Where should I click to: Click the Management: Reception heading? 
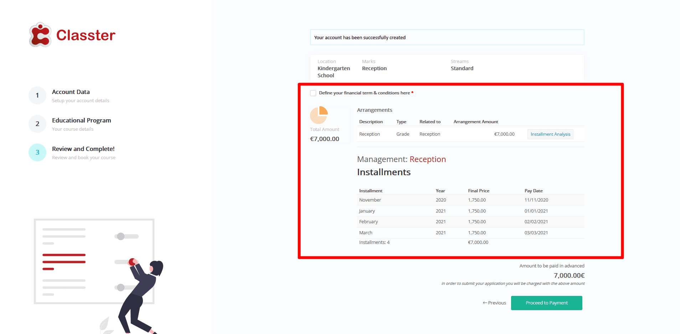point(401,159)
